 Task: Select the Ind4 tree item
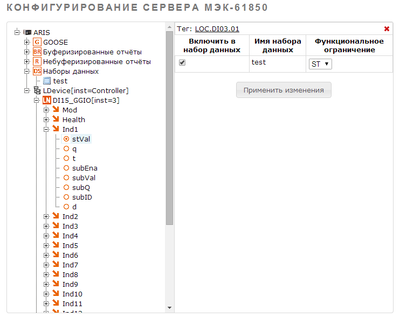tap(70, 236)
